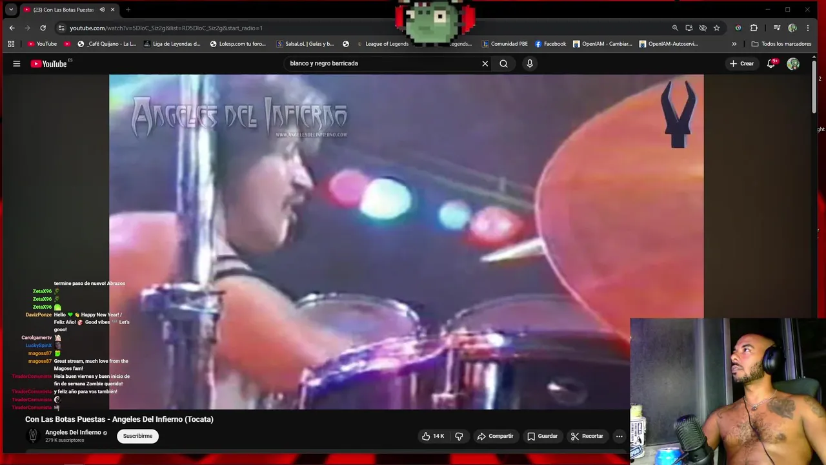Select the URL in address bar
The height and width of the screenshot is (465, 826).
coord(166,28)
